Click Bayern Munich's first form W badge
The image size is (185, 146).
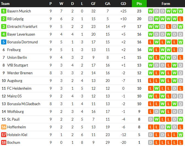pyautogui.click(x=151, y=11)
